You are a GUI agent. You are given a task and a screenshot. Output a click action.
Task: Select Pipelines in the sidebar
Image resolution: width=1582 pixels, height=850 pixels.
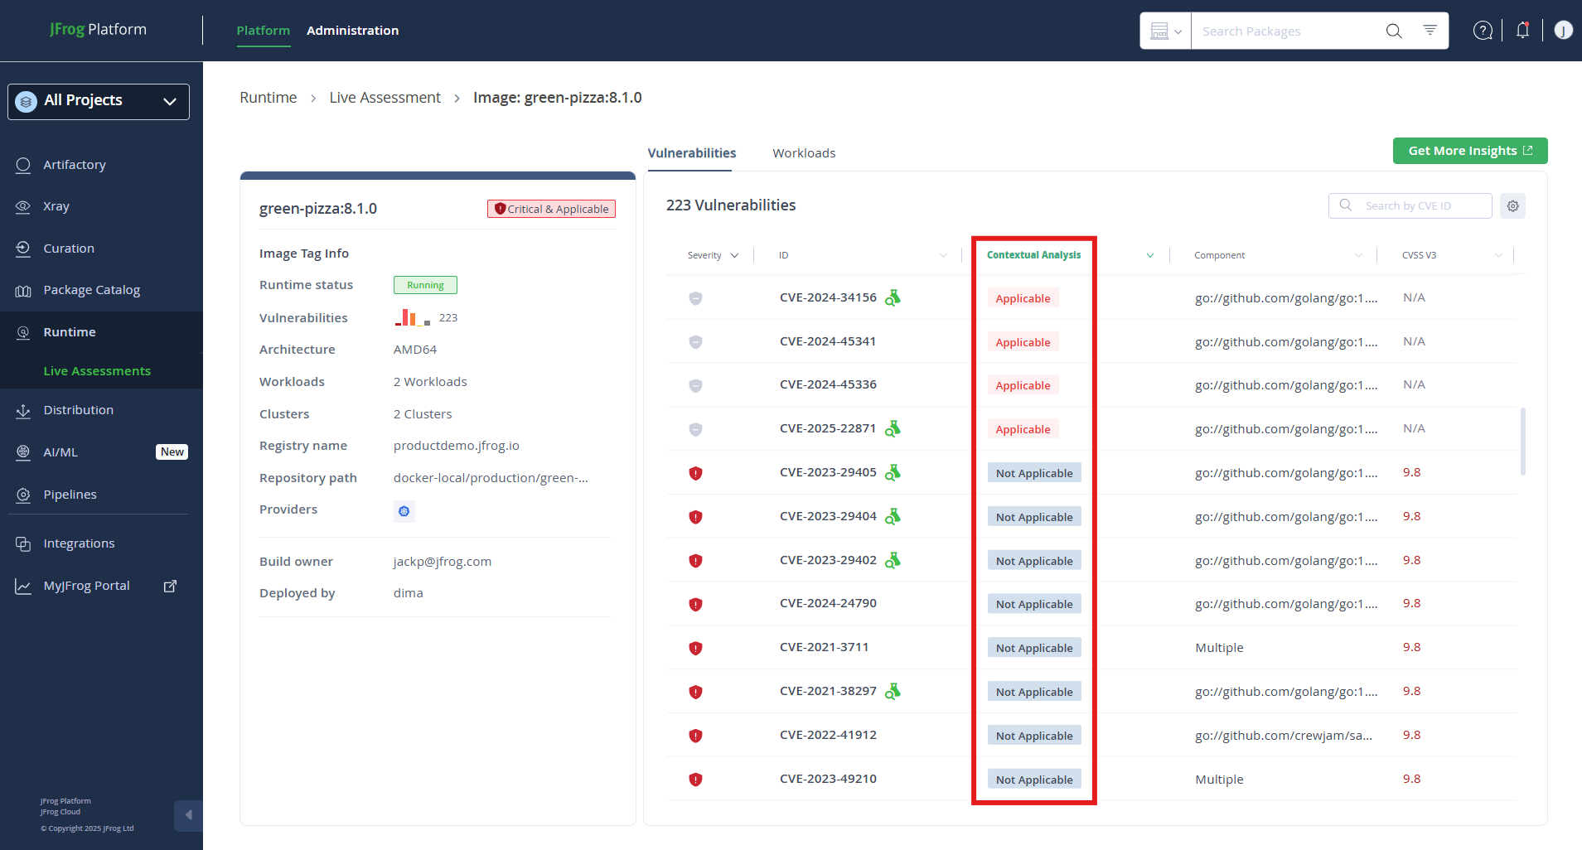[x=70, y=494]
